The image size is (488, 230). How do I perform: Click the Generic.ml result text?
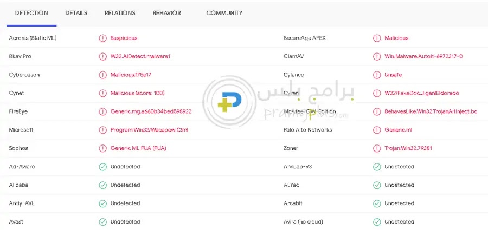pos(399,129)
